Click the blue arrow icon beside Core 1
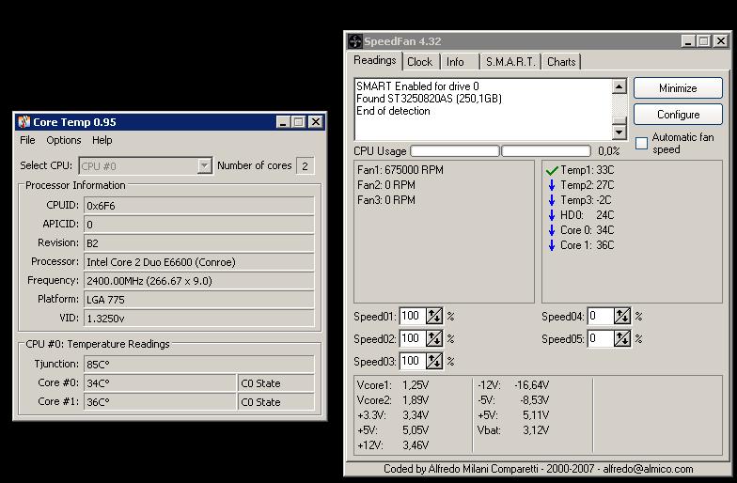 tap(552, 245)
